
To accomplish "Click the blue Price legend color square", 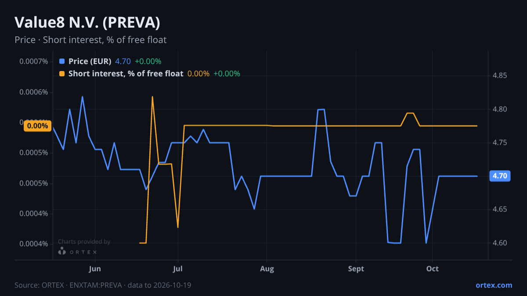I will click(x=61, y=61).
